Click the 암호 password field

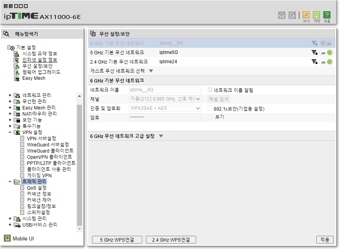[x=165, y=117]
